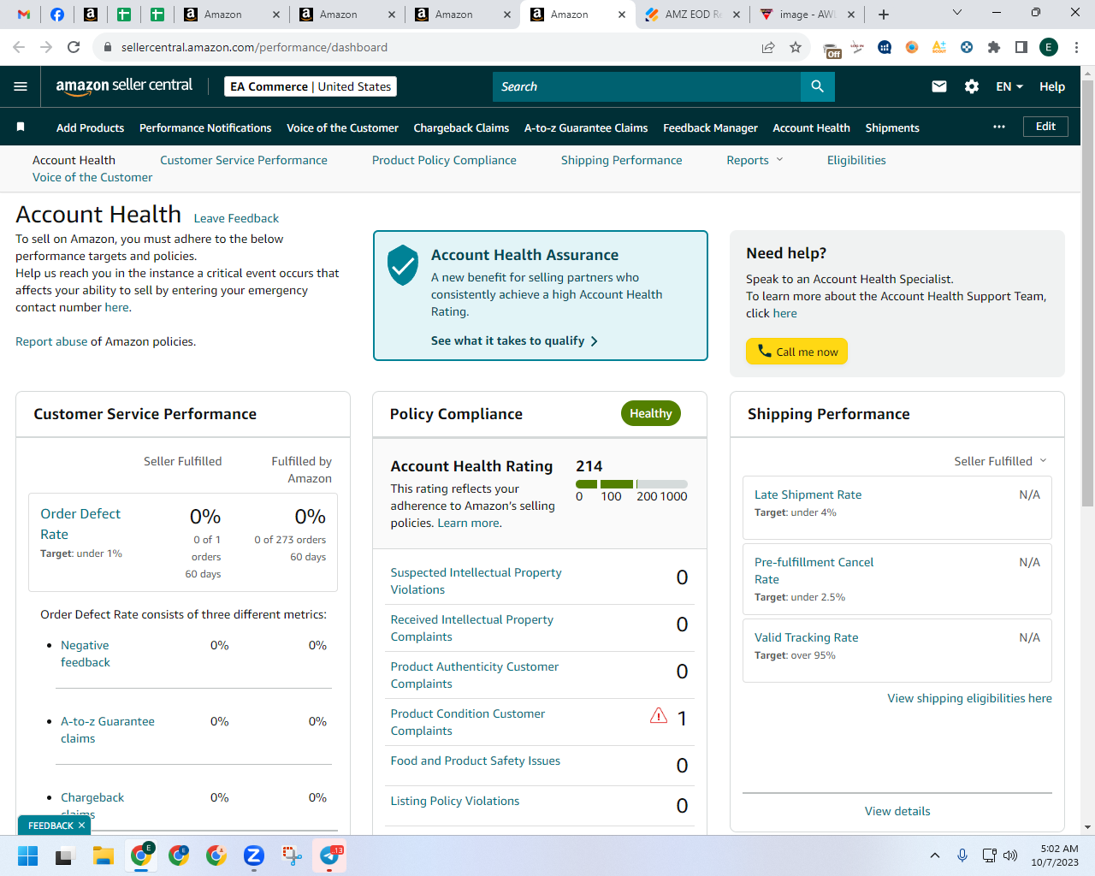
Task: Open the EN language dropdown
Action: tap(1009, 86)
